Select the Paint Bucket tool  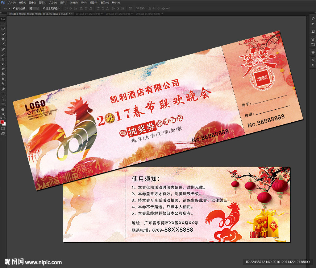tap(3, 74)
